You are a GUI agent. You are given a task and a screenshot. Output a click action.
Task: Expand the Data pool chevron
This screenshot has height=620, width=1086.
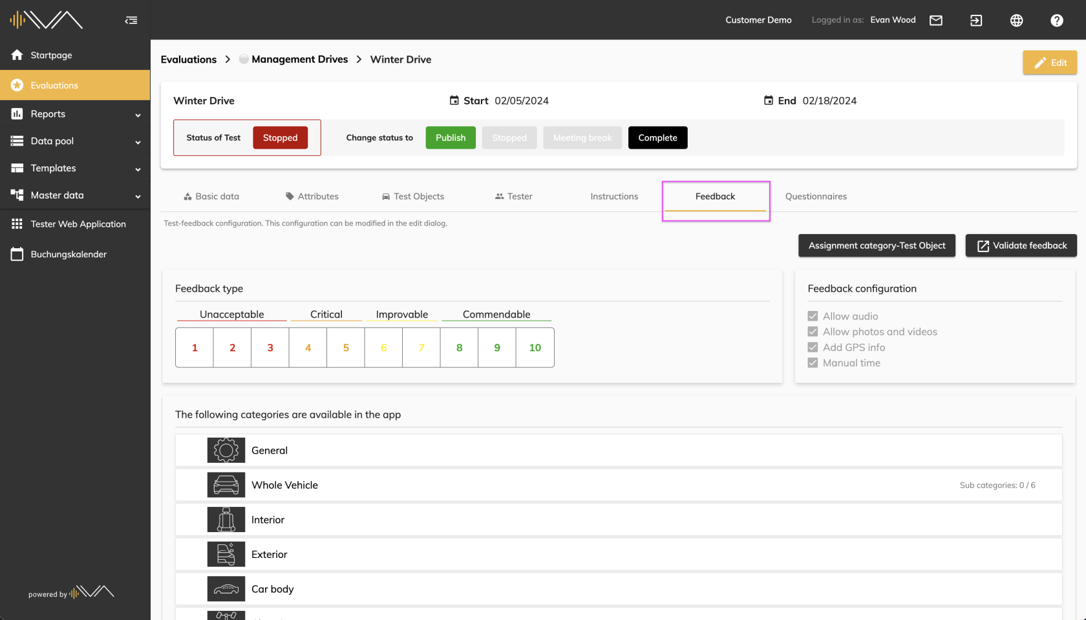coord(138,142)
